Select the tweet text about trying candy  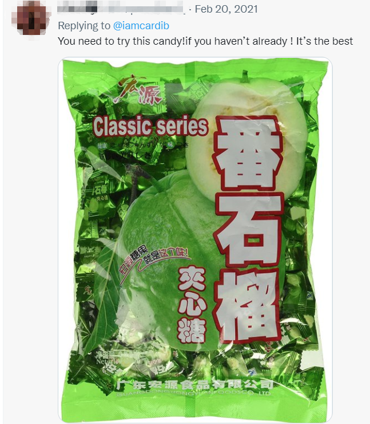[205, 41]
